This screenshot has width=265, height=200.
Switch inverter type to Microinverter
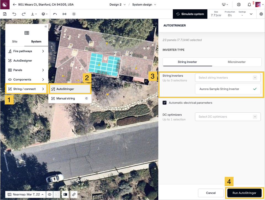point(237,62)
